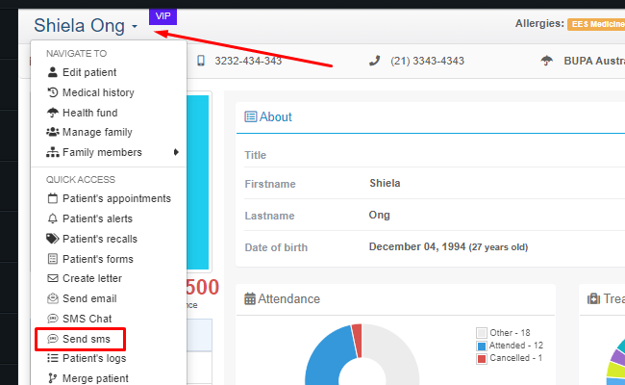Click the tags icon beside Patient's recalls
This screenshot has height=385, width=625.
pyautogui.click(x=53, y=239)
